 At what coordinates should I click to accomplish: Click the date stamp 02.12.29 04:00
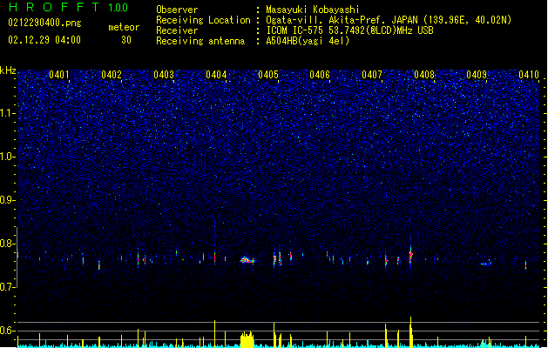tap(44, 40)
